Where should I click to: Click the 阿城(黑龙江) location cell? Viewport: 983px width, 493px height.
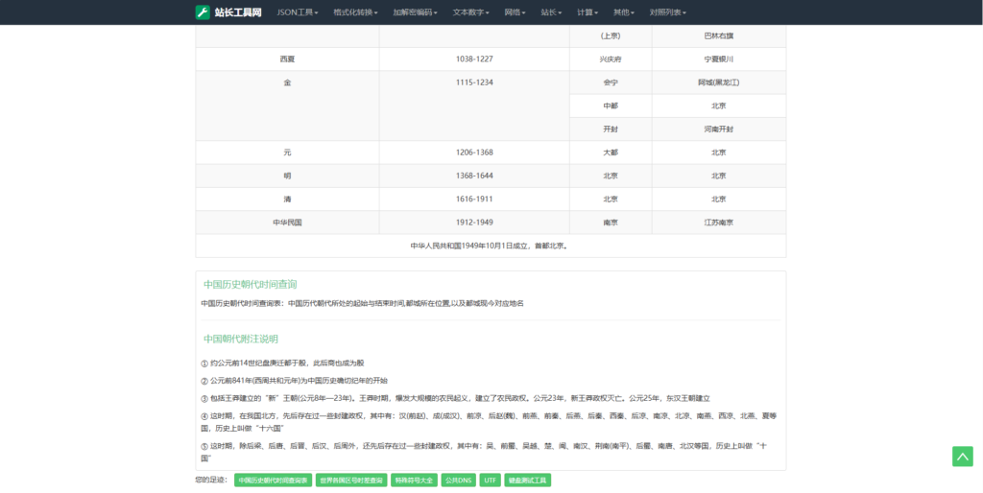[x=718, y=82]
